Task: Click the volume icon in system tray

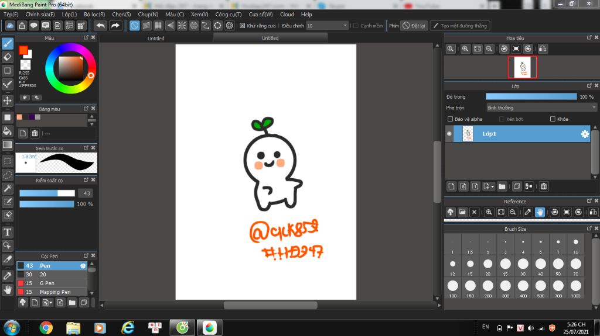Action: (530, 328)
